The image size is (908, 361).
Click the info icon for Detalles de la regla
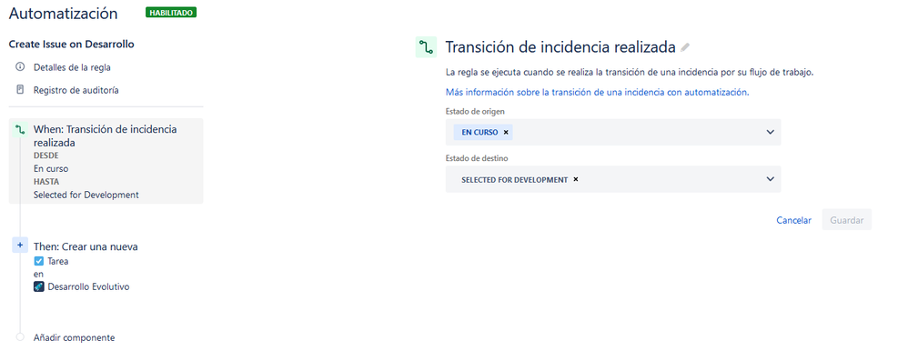pos(20,67)
